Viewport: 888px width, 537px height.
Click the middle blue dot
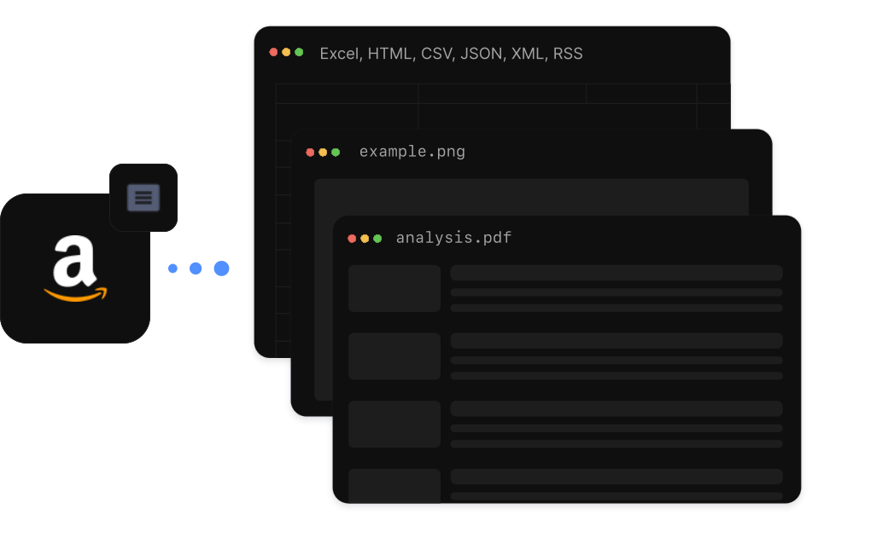[x=196, y=268]
